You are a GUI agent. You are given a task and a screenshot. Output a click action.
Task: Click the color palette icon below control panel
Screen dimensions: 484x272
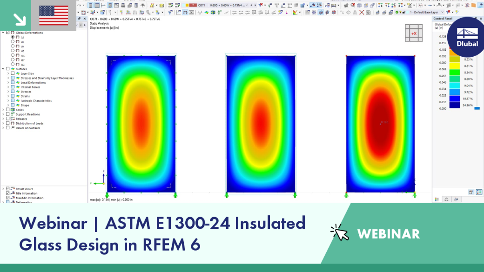(x=437, y=199)
